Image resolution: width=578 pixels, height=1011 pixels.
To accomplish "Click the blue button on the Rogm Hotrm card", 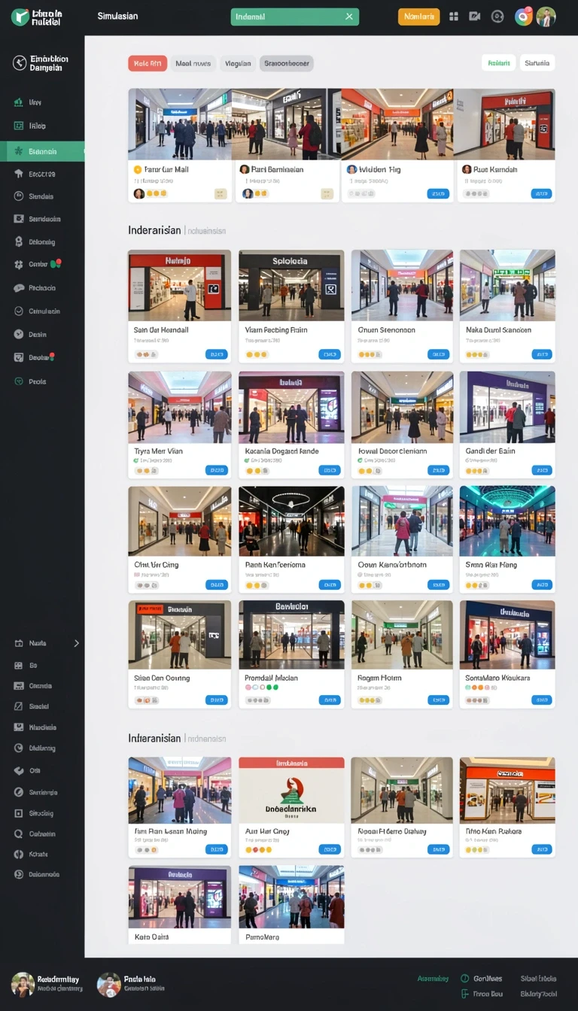I will point(438,700).
